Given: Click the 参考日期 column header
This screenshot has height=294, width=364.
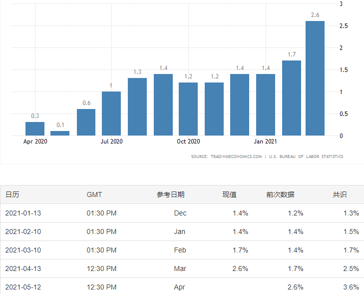Looking at the screenshot, I should pyautogui.click(x=171, y=194).
